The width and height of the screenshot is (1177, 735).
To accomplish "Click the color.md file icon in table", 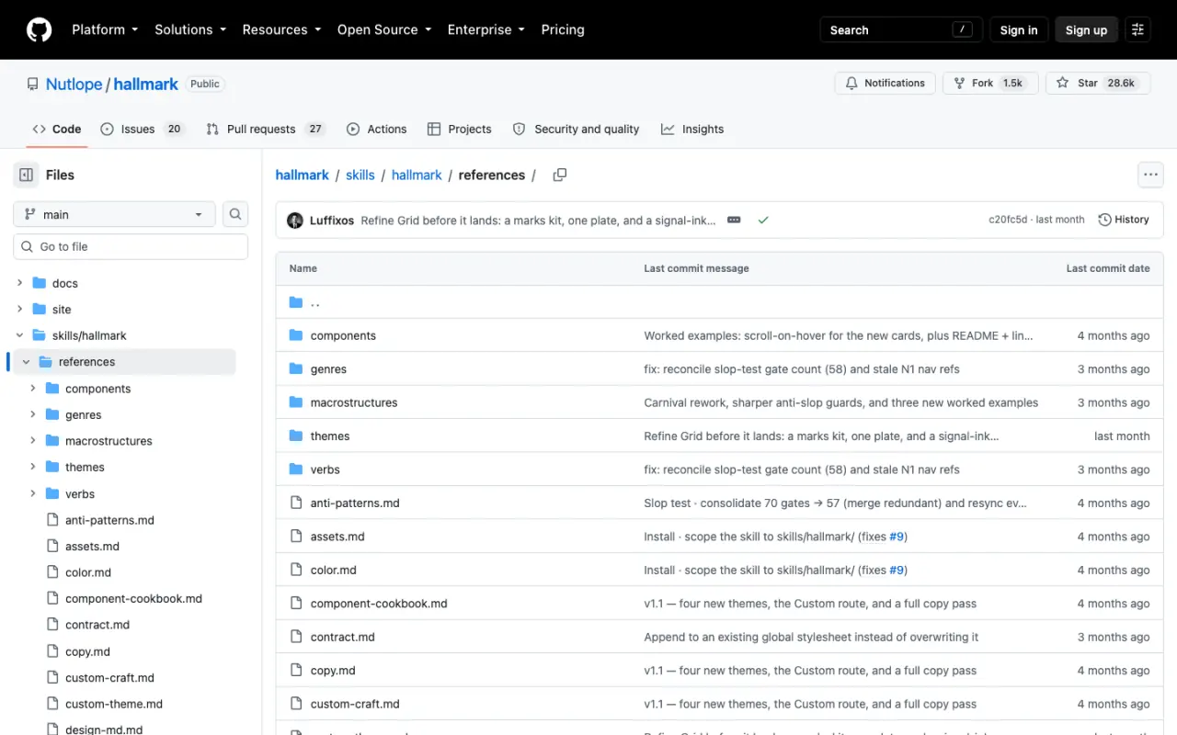I will [296, 570].
